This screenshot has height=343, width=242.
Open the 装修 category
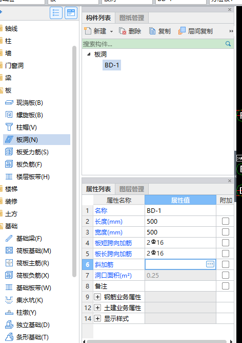point(11,201)
